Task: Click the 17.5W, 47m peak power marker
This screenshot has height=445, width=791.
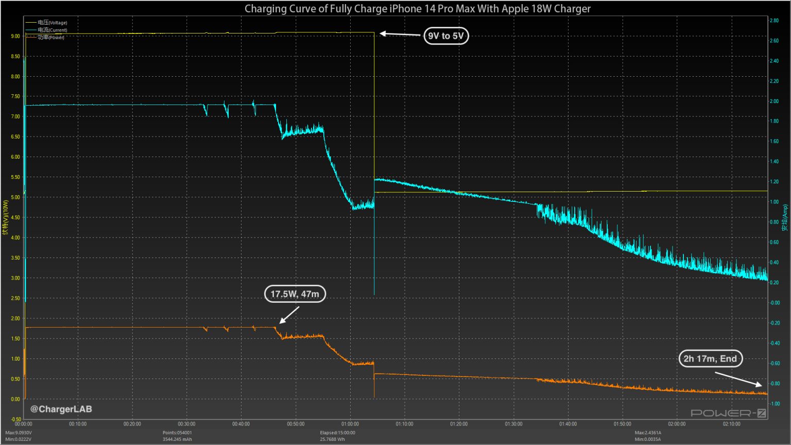Action: (295, 294)
